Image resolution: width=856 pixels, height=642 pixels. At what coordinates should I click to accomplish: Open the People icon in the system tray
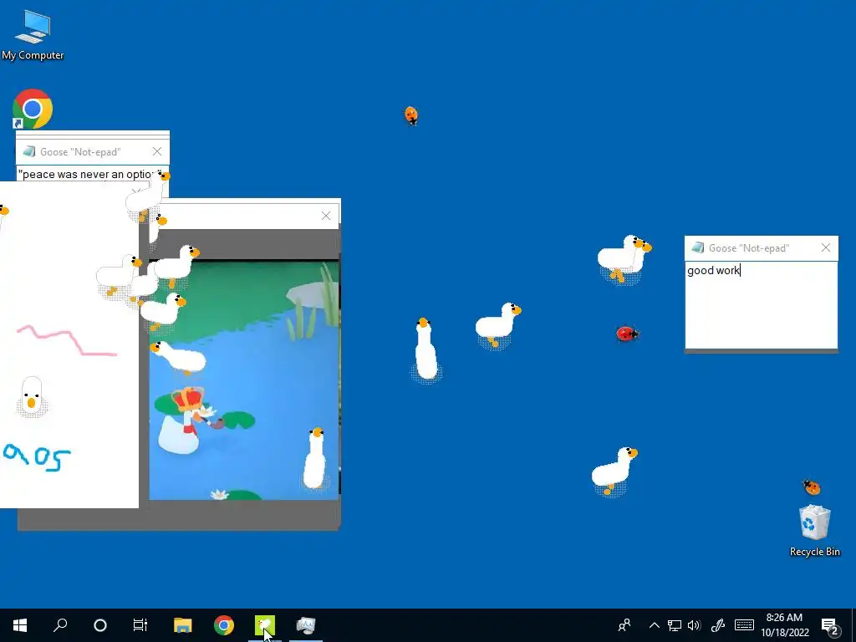click(624, 625)
